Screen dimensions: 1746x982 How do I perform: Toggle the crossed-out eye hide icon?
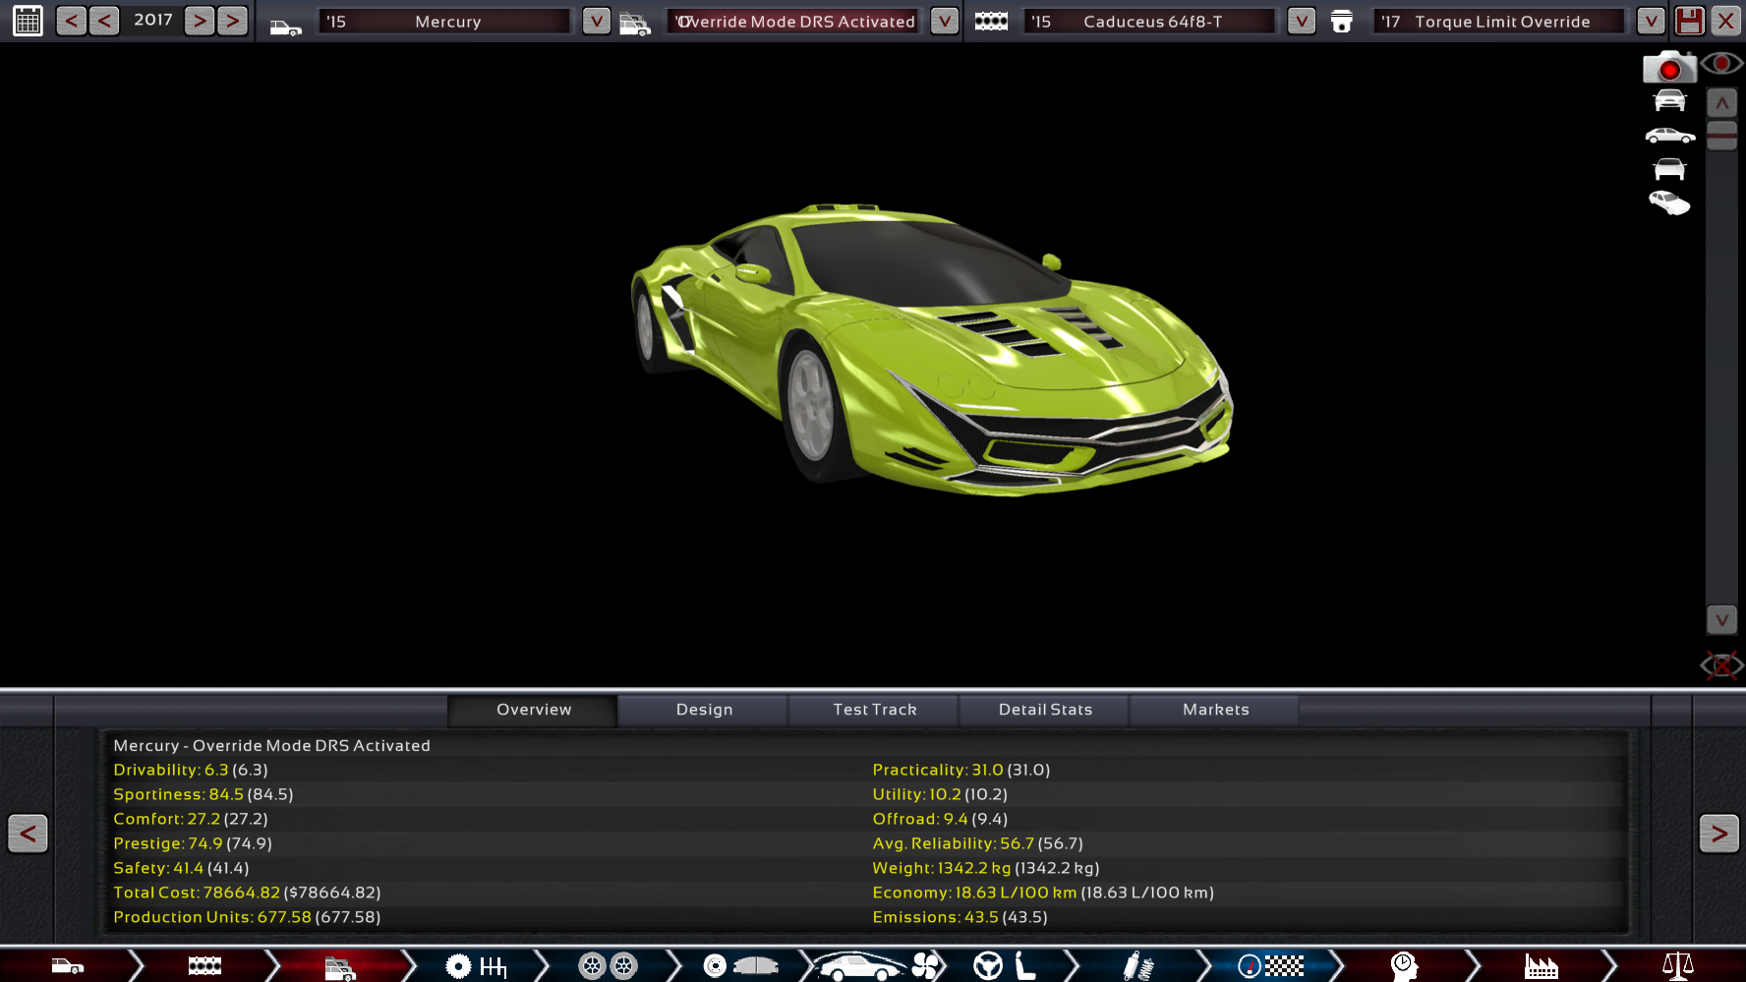point(1721,665)
